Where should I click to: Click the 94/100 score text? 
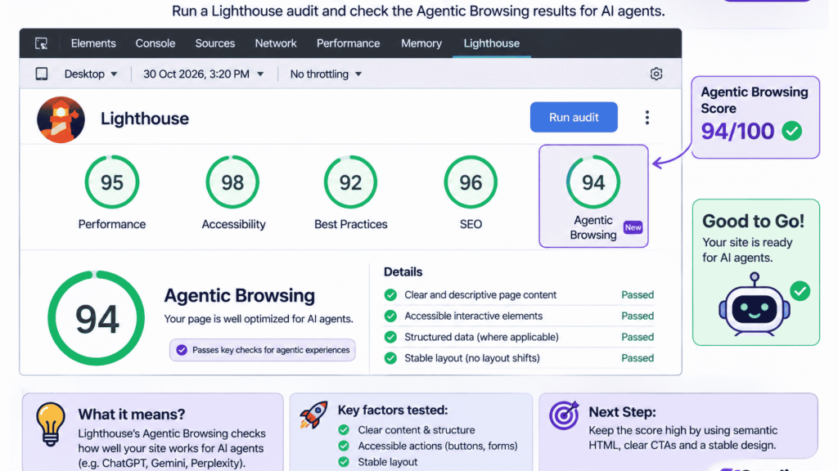coord(737,132)
